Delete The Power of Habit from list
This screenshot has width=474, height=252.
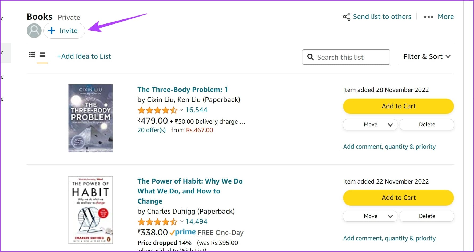click(427, 216)
